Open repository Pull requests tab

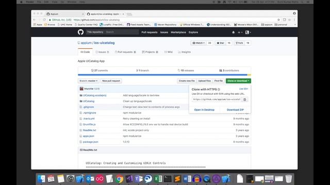point(125,52)
